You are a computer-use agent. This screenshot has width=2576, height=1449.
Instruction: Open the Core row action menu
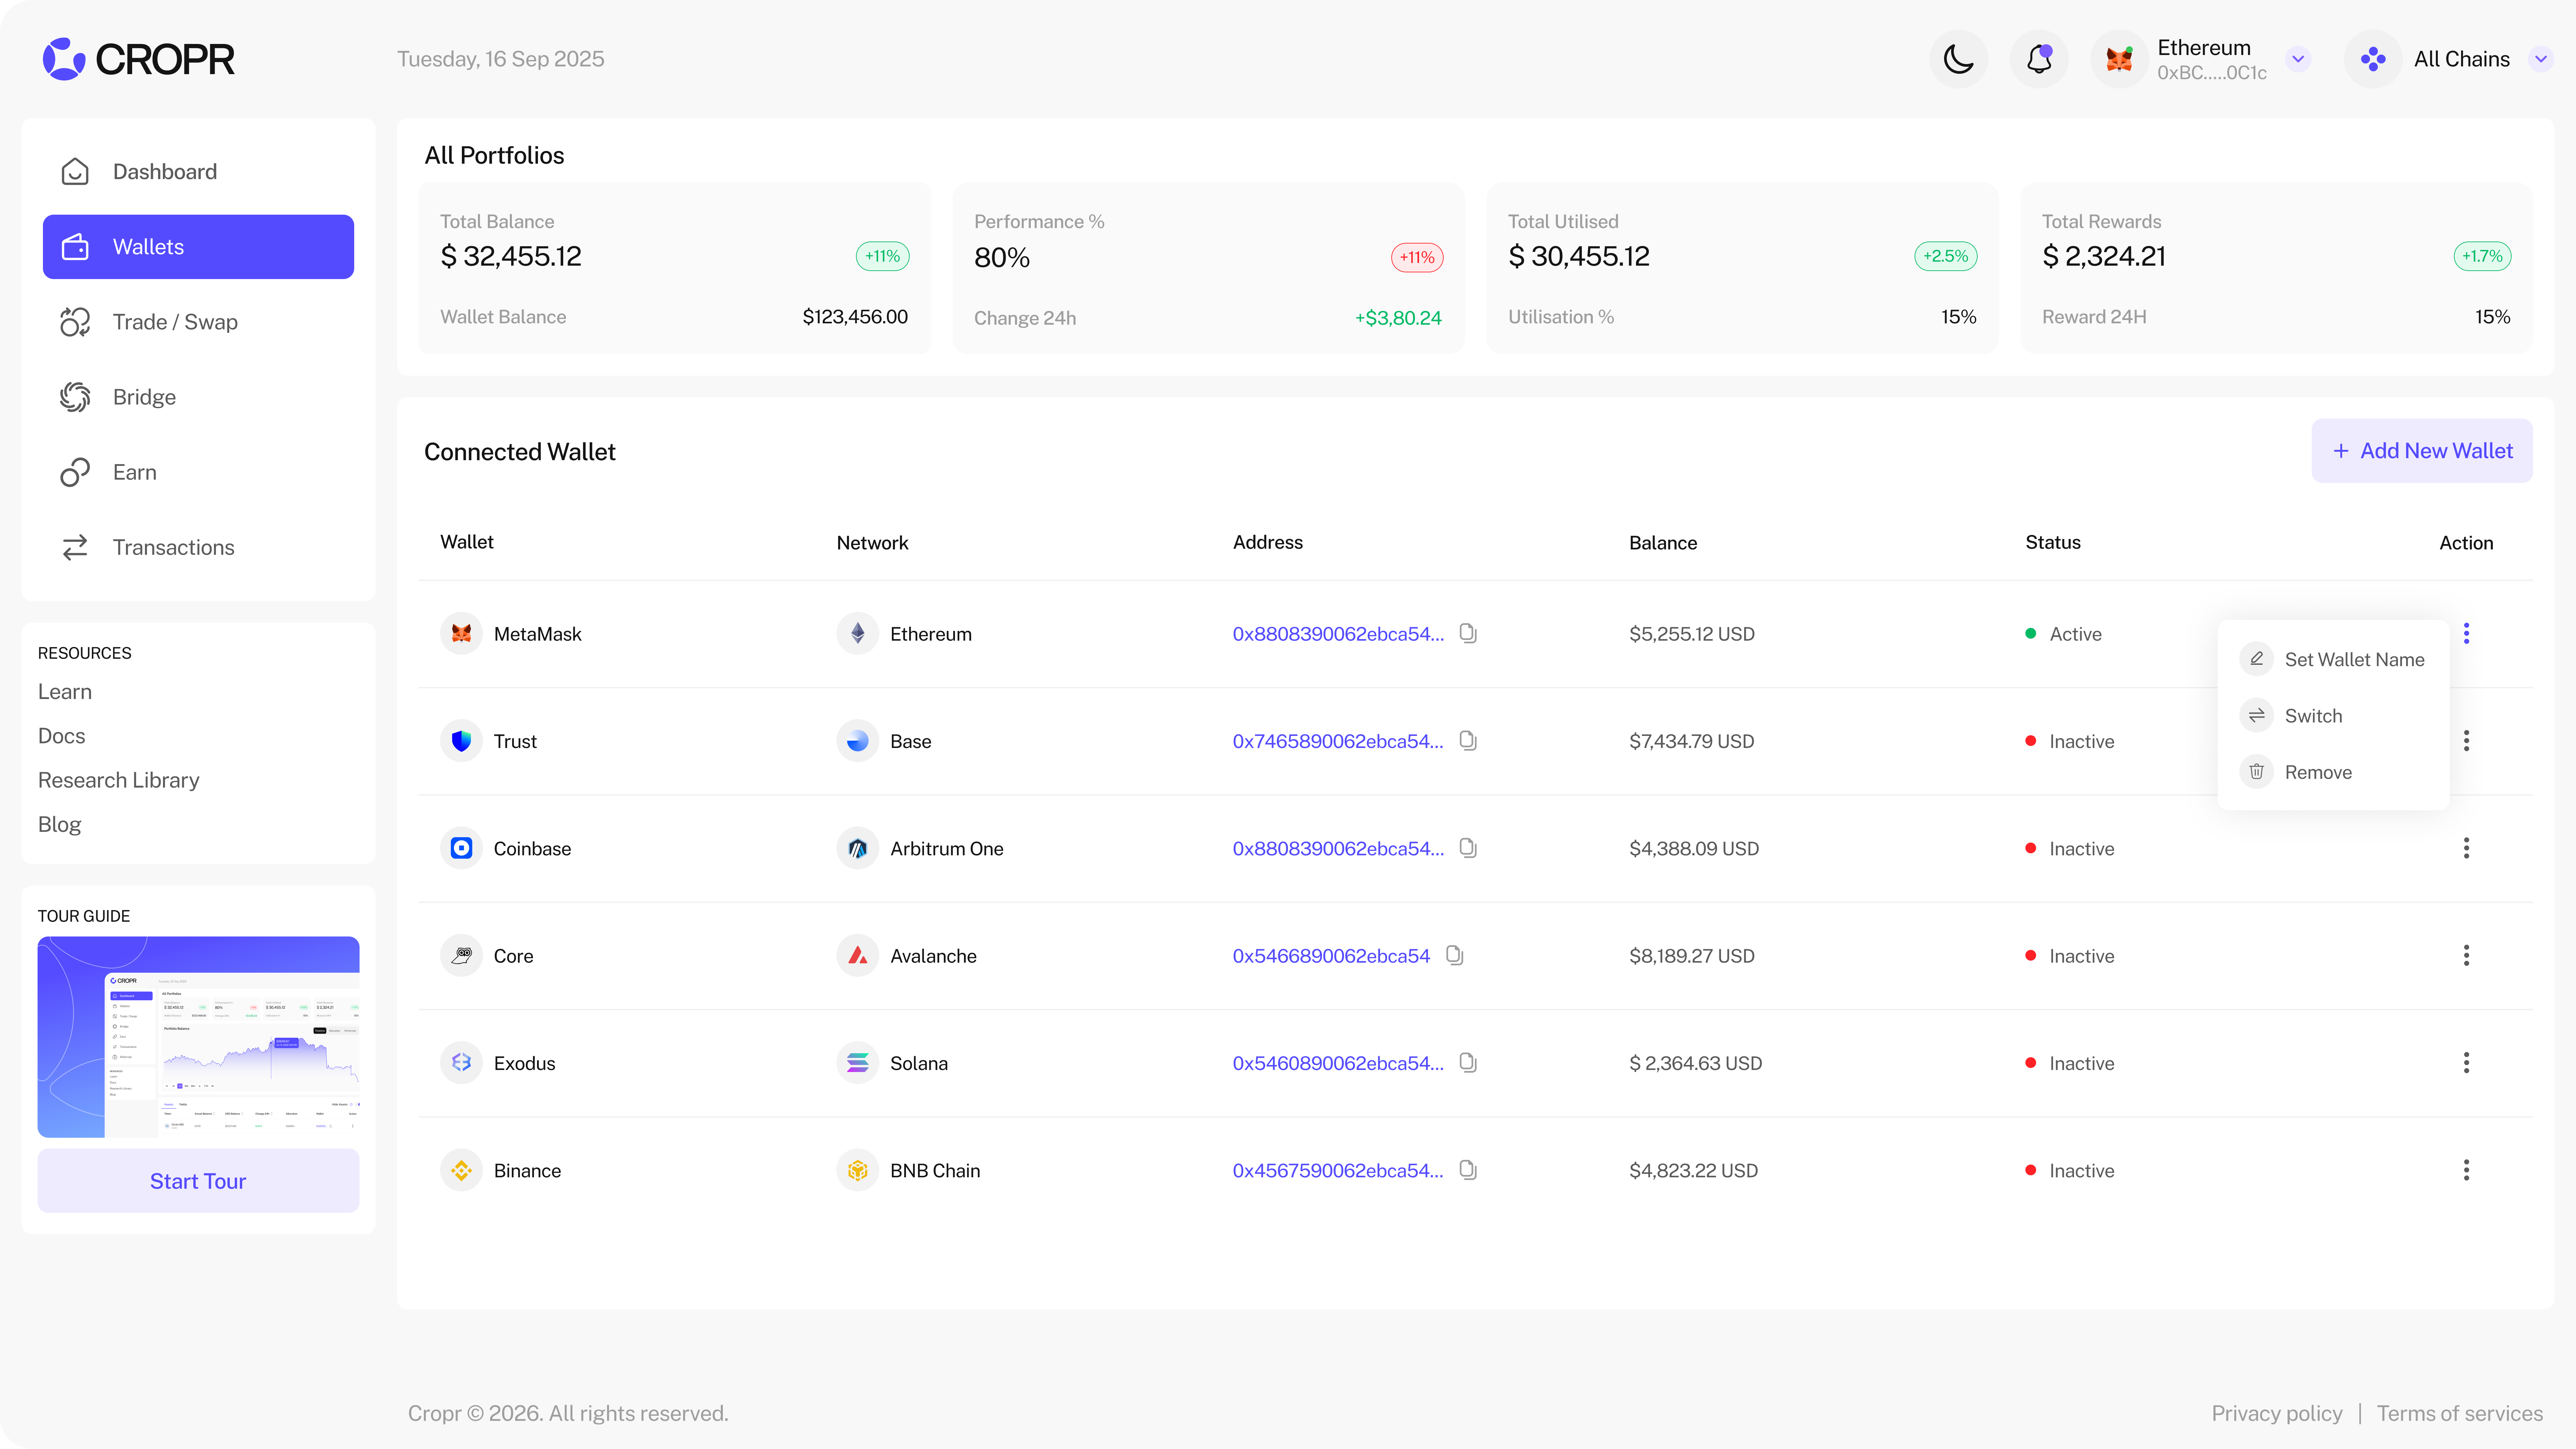point(2466,956)
